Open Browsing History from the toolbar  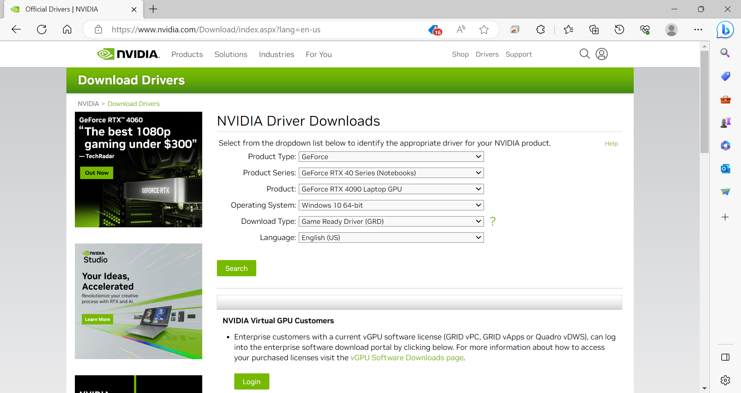[619, 30]
